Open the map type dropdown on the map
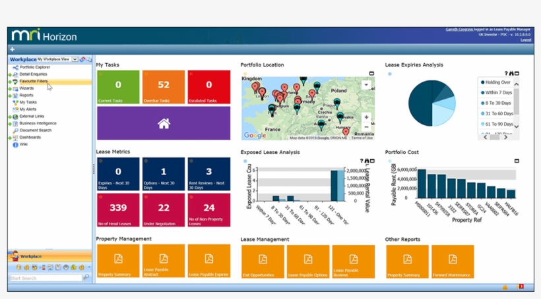The width and height of the screenshot is (541, 299). coord(366,85)
